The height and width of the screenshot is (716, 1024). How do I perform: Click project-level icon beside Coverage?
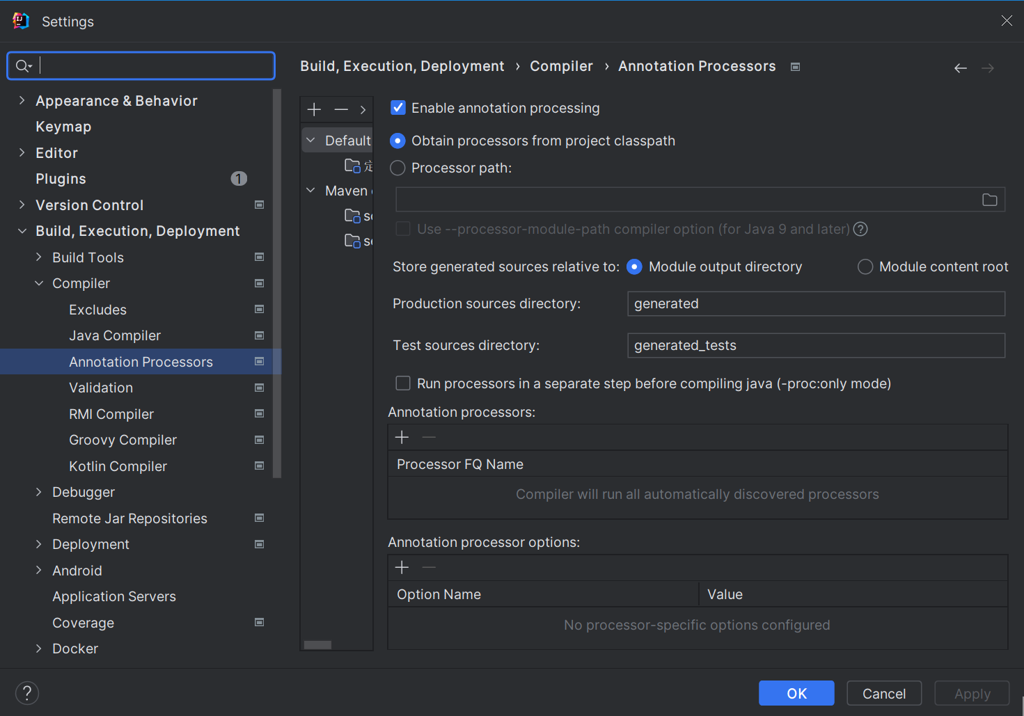click(x=260, y=622)
